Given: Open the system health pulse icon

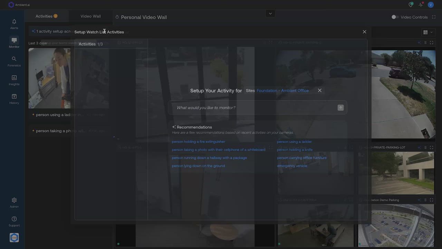Looking at the screenshot, I should point(421,4).
